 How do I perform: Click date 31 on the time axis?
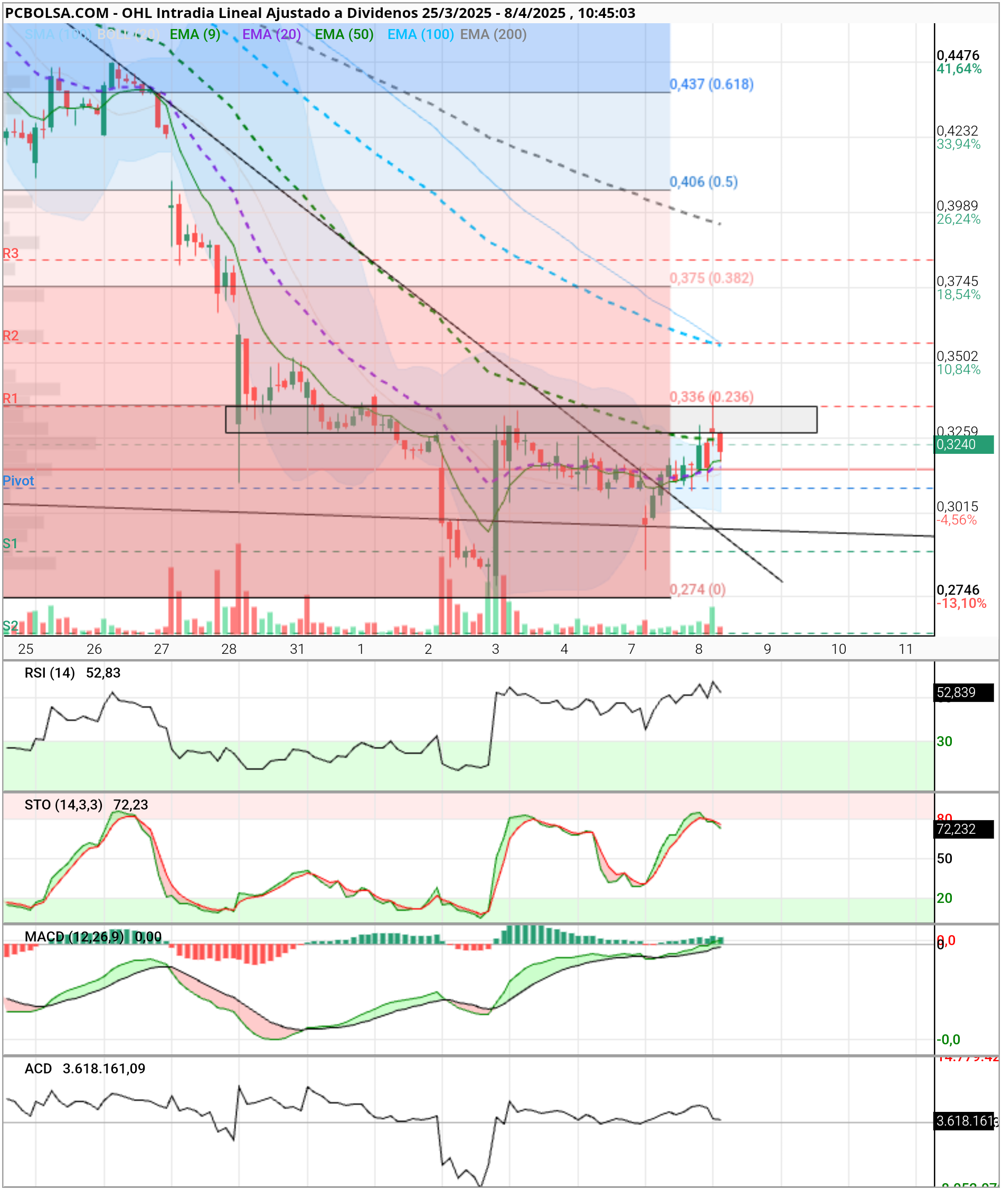297,649
